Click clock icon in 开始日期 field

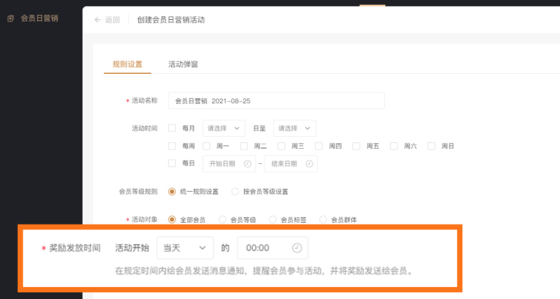(247, 164)
